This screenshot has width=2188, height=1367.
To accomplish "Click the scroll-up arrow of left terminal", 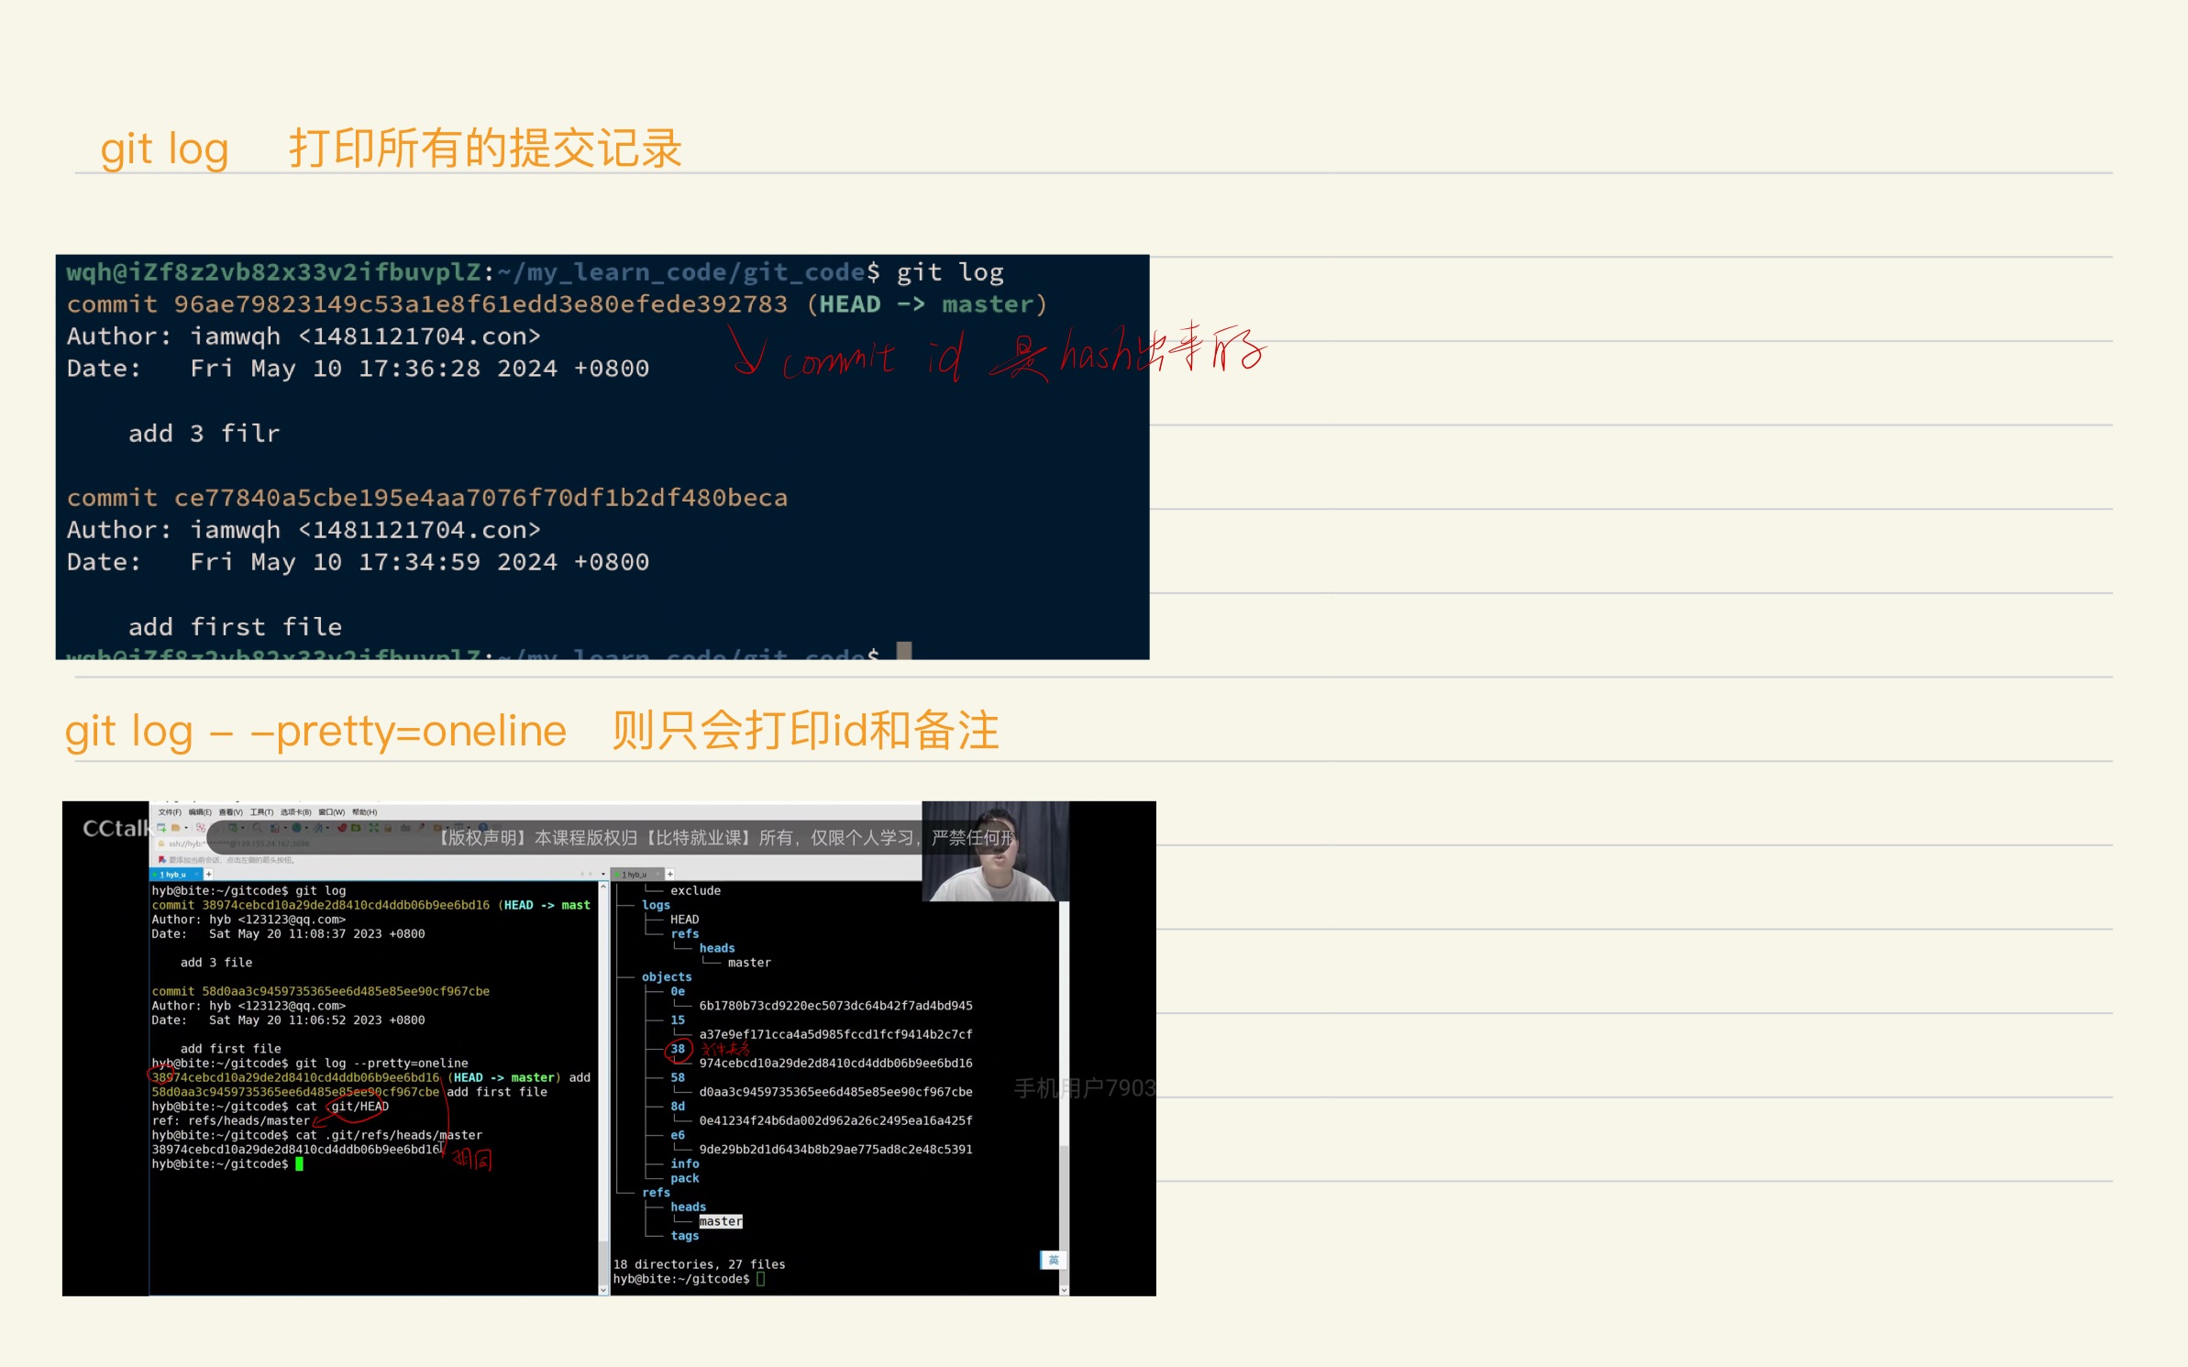I will 603,887.
